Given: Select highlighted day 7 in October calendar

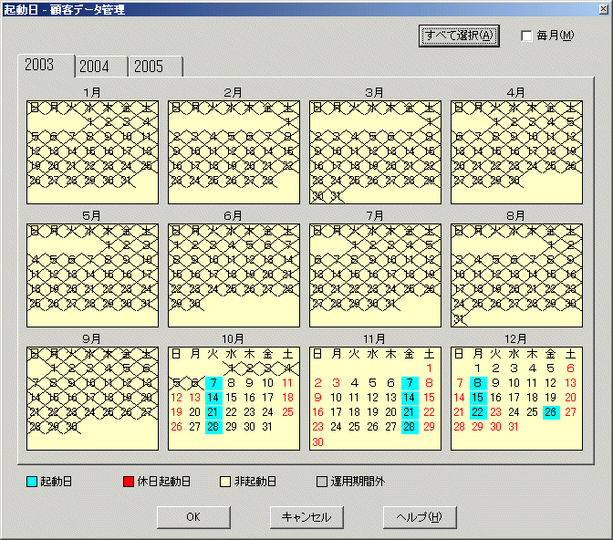Looking at the screenshot, I should (213, 384).
